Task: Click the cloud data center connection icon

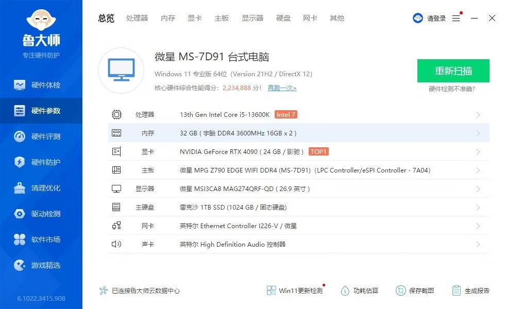Action: [x=104, y=290]
